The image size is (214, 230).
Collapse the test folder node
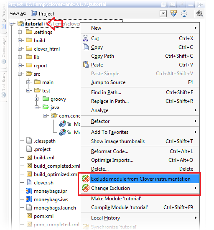(28, 90)
